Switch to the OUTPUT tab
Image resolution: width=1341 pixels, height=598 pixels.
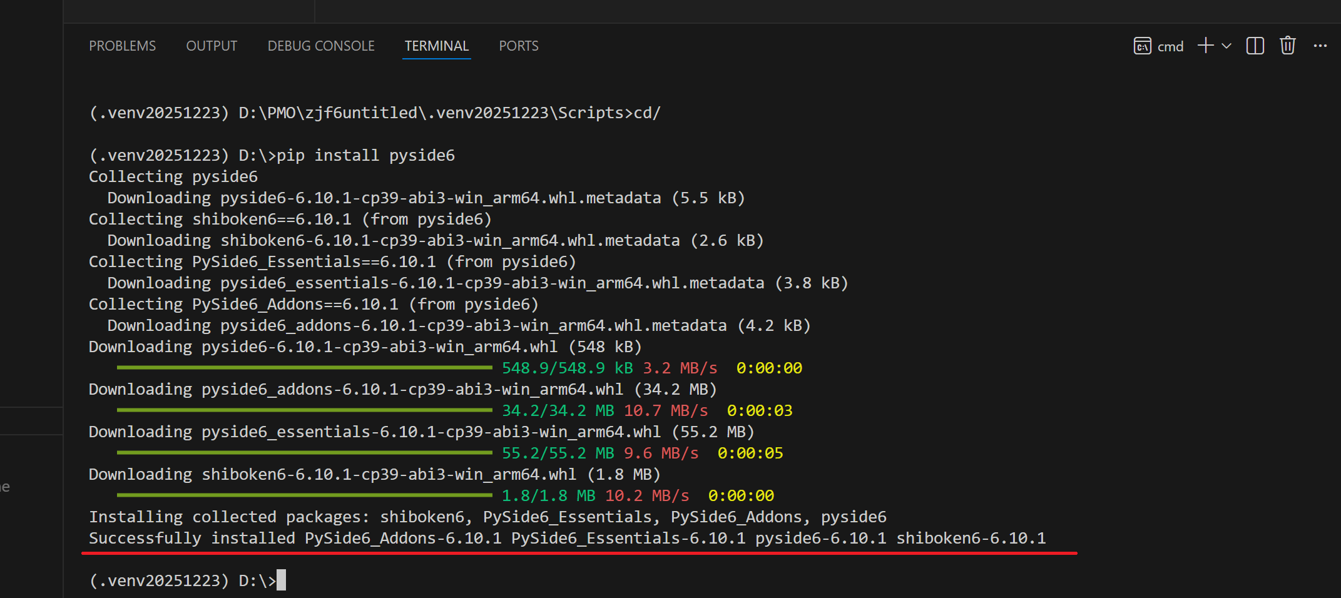point(212,46)
